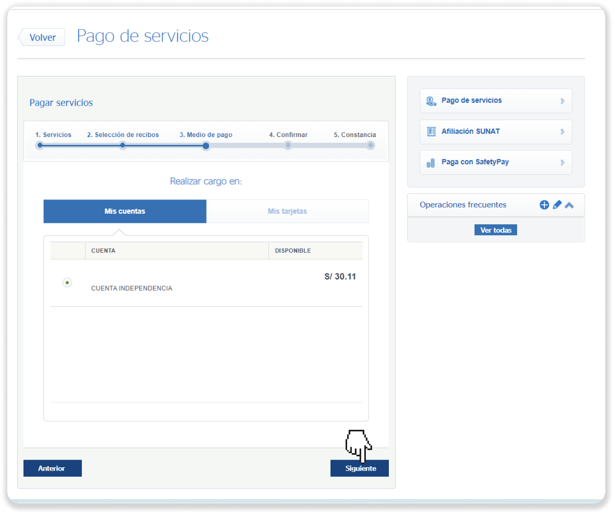Viewport: 614px width, 514px height.
Task: Add a frequent operation with plus icon
Action: tap(544, 205)
